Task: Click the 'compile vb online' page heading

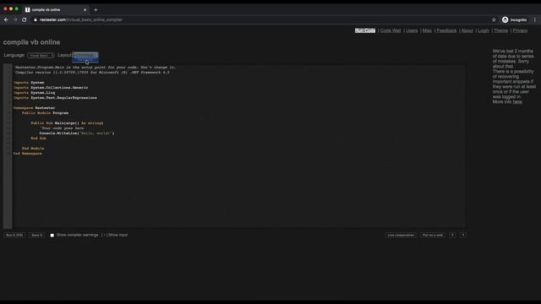Action: [32, 42]
